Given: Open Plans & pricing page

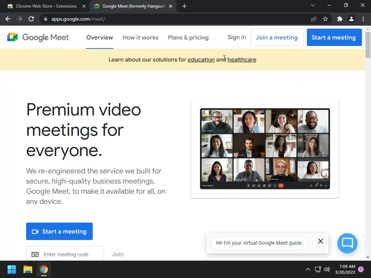Looking at the screenshot, I should click(188, 37).
